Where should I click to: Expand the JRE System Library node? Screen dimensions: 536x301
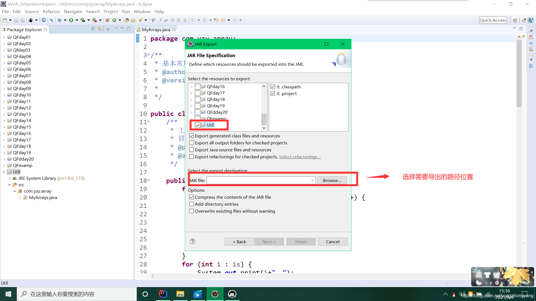pos(9,178)
